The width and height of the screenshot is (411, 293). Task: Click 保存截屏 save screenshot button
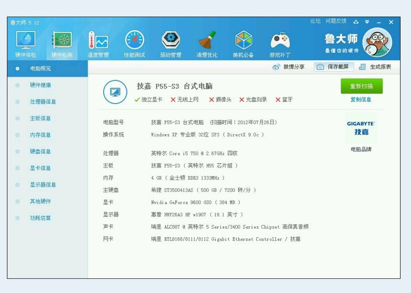point(334,67)
